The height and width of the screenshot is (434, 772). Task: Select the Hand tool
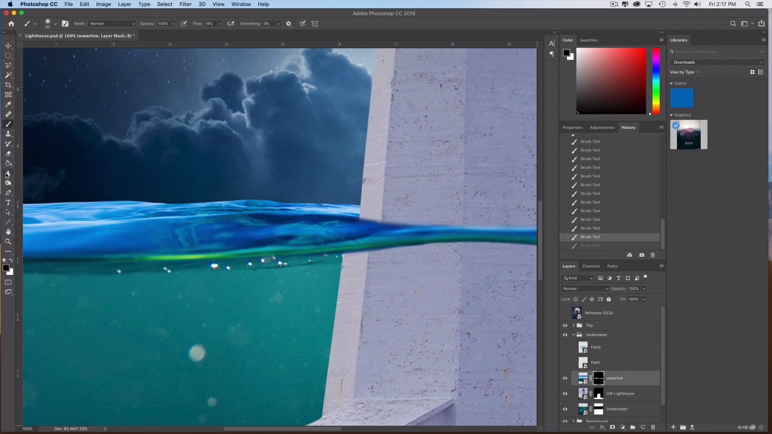[x=8, y=232]
